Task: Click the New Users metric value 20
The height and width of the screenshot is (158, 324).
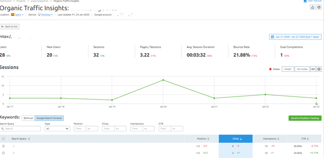Action: [x=49, y=55]
